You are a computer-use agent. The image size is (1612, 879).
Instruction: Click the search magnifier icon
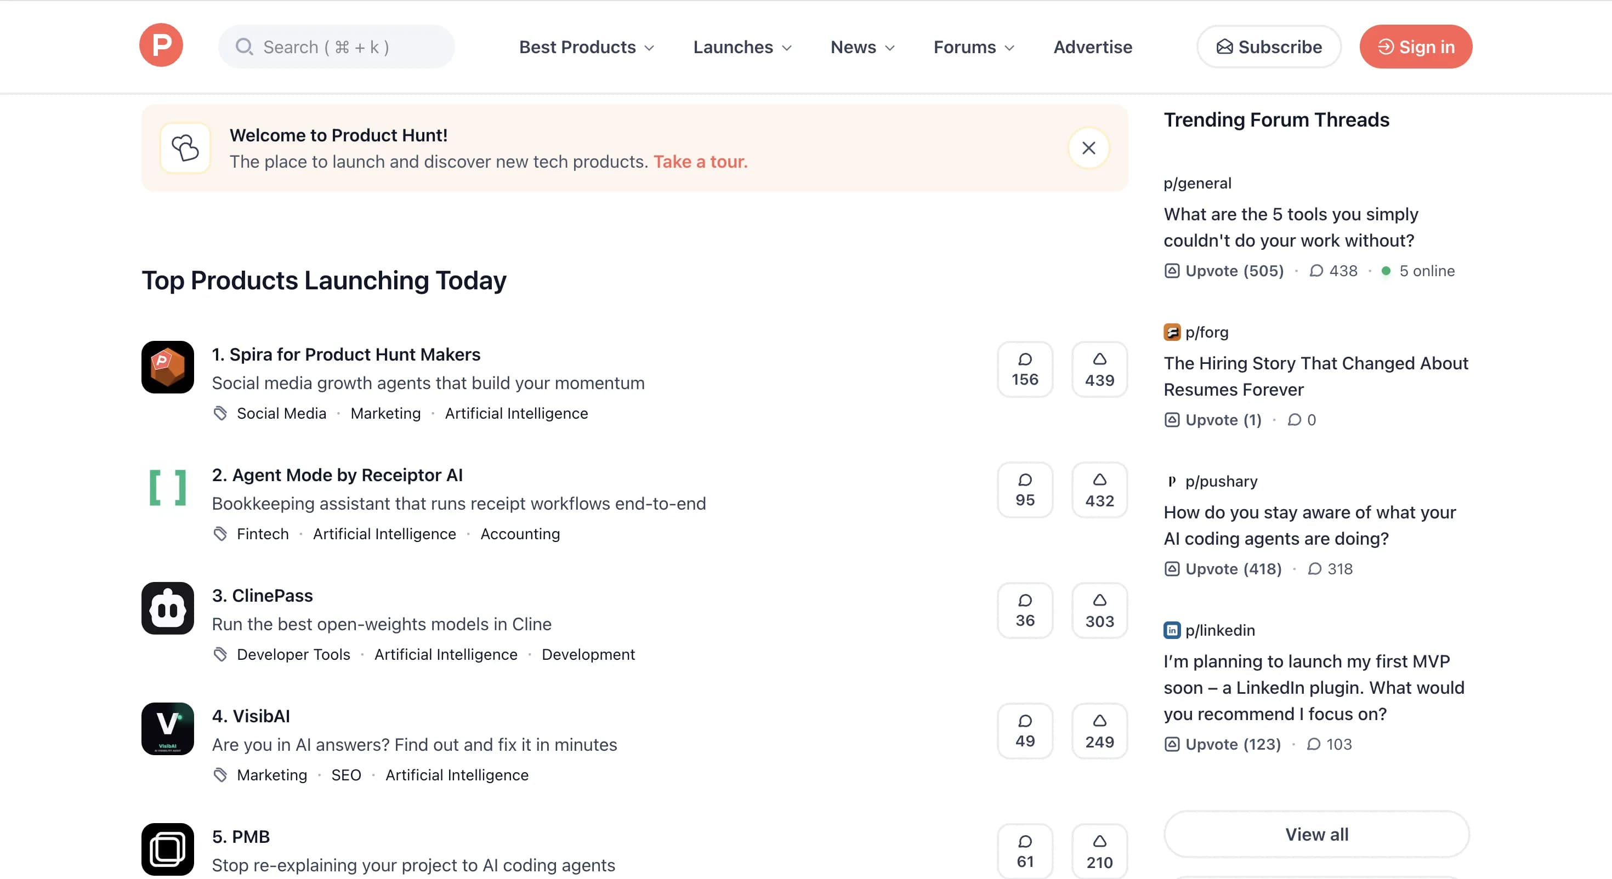coord(244,47)
